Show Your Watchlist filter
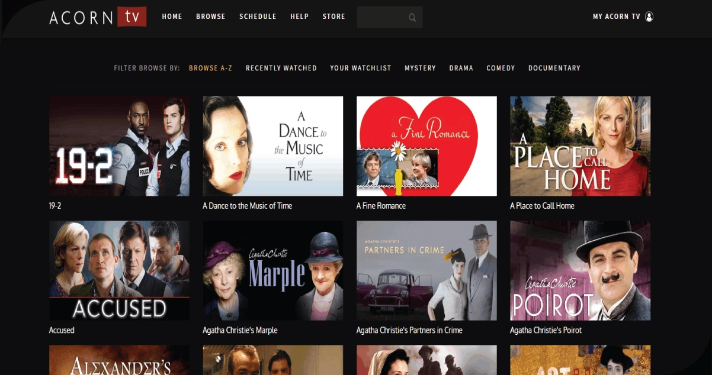 [x=361, y=68]
